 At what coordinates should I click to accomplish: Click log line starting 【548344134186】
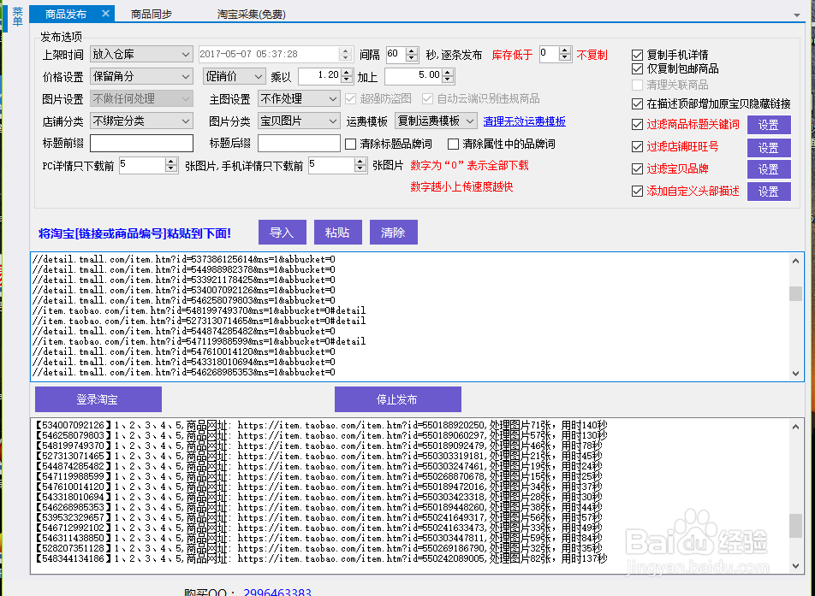coord(321,558)
